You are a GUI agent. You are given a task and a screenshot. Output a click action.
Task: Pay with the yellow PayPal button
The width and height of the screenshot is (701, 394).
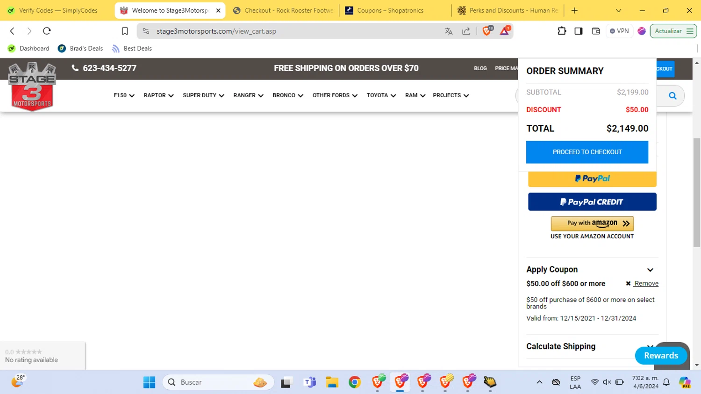592,179
